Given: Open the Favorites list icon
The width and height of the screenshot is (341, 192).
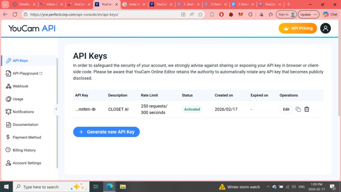Looking at the screenshot, I should (x=270, y=14).
